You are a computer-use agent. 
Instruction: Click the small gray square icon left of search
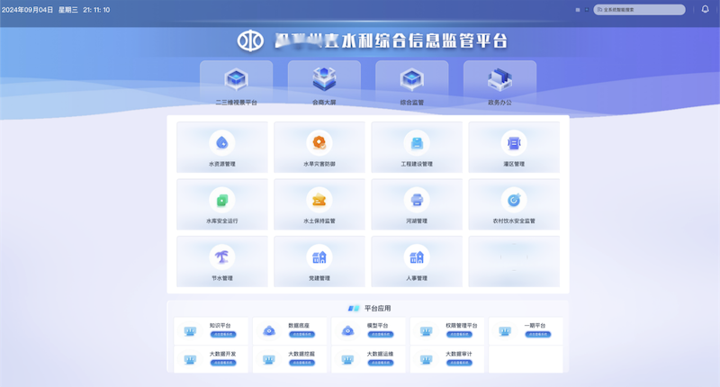click(577, 10)
